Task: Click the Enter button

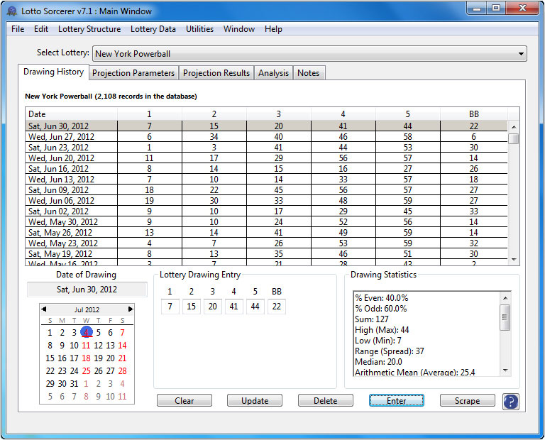Action: point(396,401)
